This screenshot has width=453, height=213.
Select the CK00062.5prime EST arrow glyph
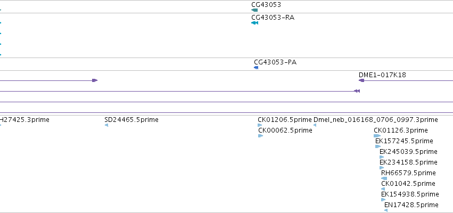tap(261, 136)
